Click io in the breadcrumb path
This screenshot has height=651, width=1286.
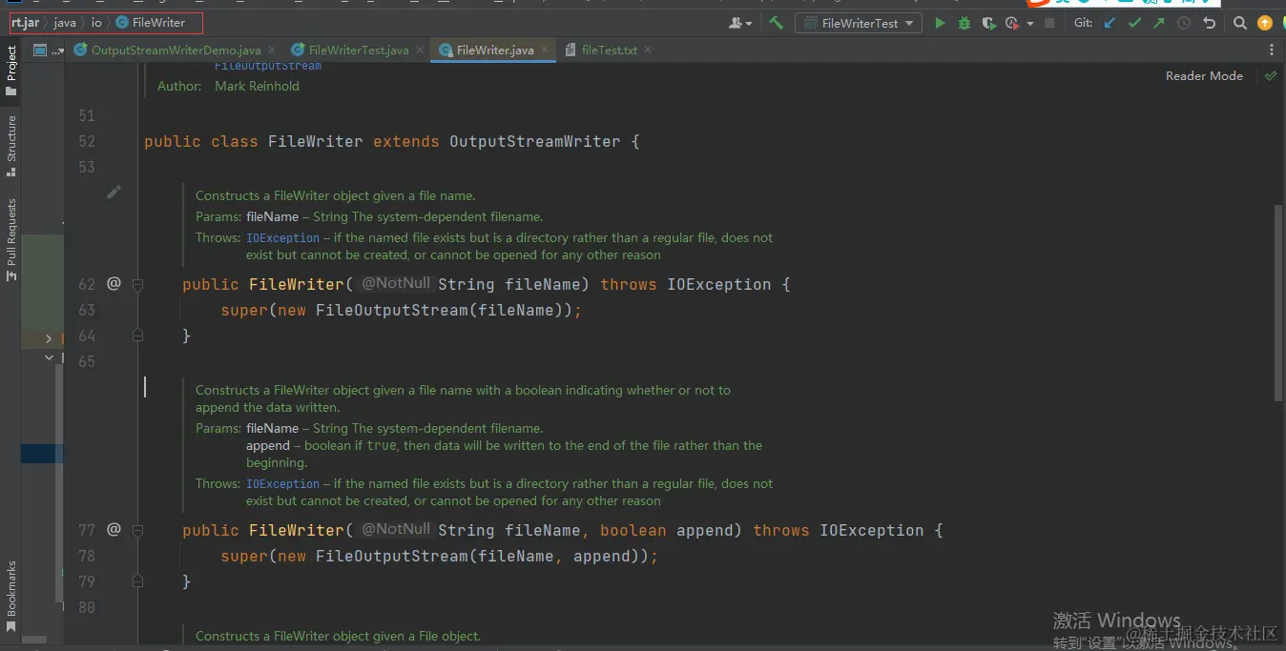96,22
